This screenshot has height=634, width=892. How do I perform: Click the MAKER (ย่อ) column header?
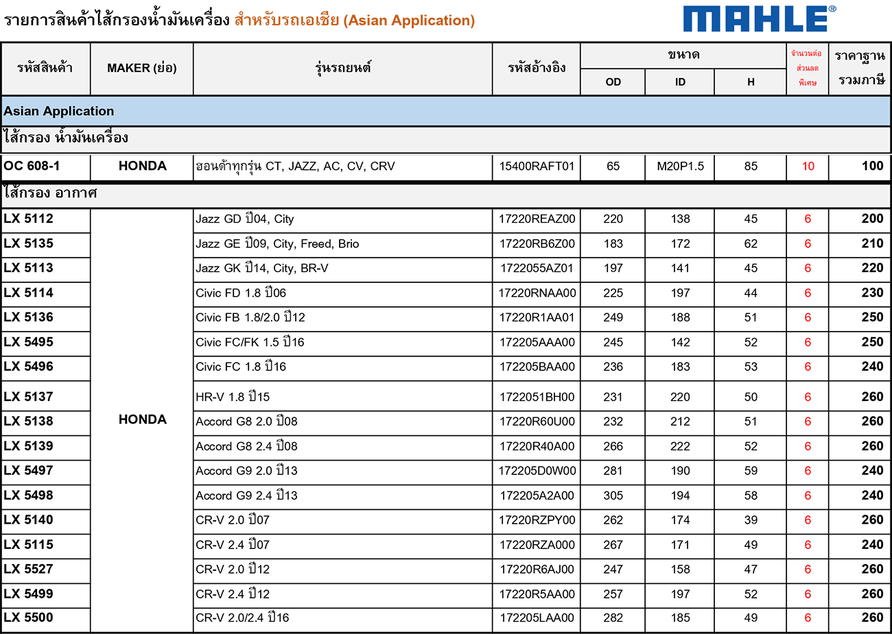point(142,68)
